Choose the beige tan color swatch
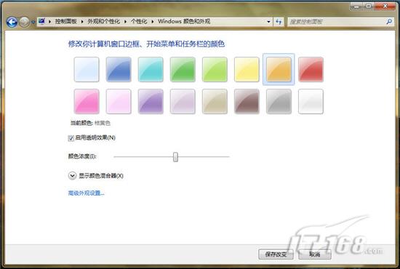This screenshot has height=269, width=400. (x=215, y=101)
